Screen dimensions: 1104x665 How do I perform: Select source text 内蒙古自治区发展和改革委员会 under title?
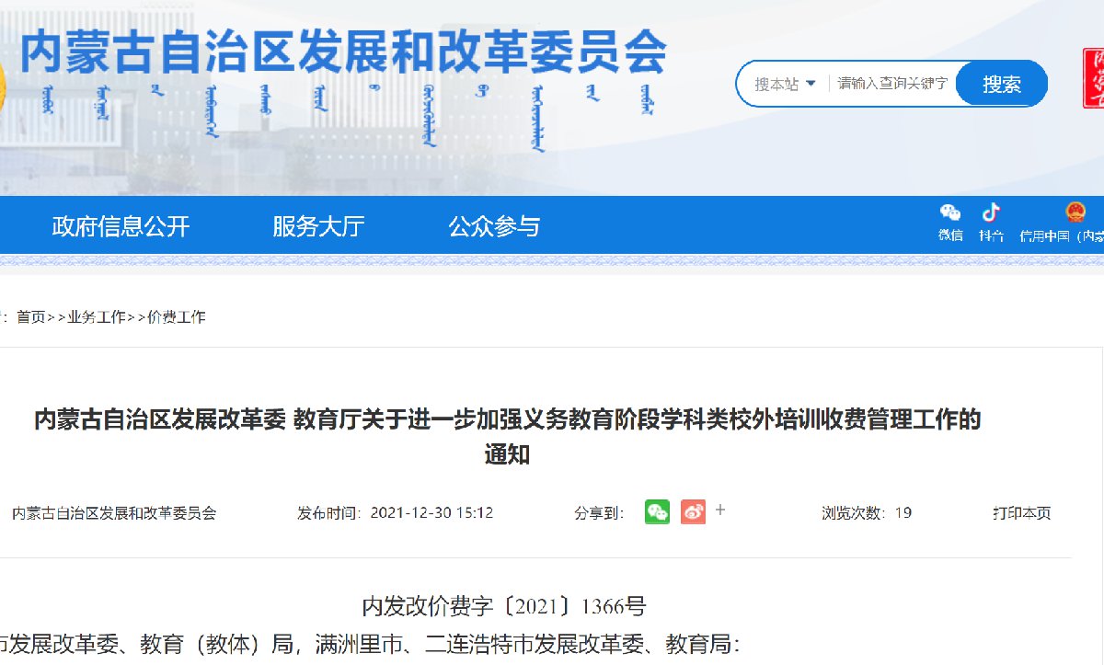point(114,513)
